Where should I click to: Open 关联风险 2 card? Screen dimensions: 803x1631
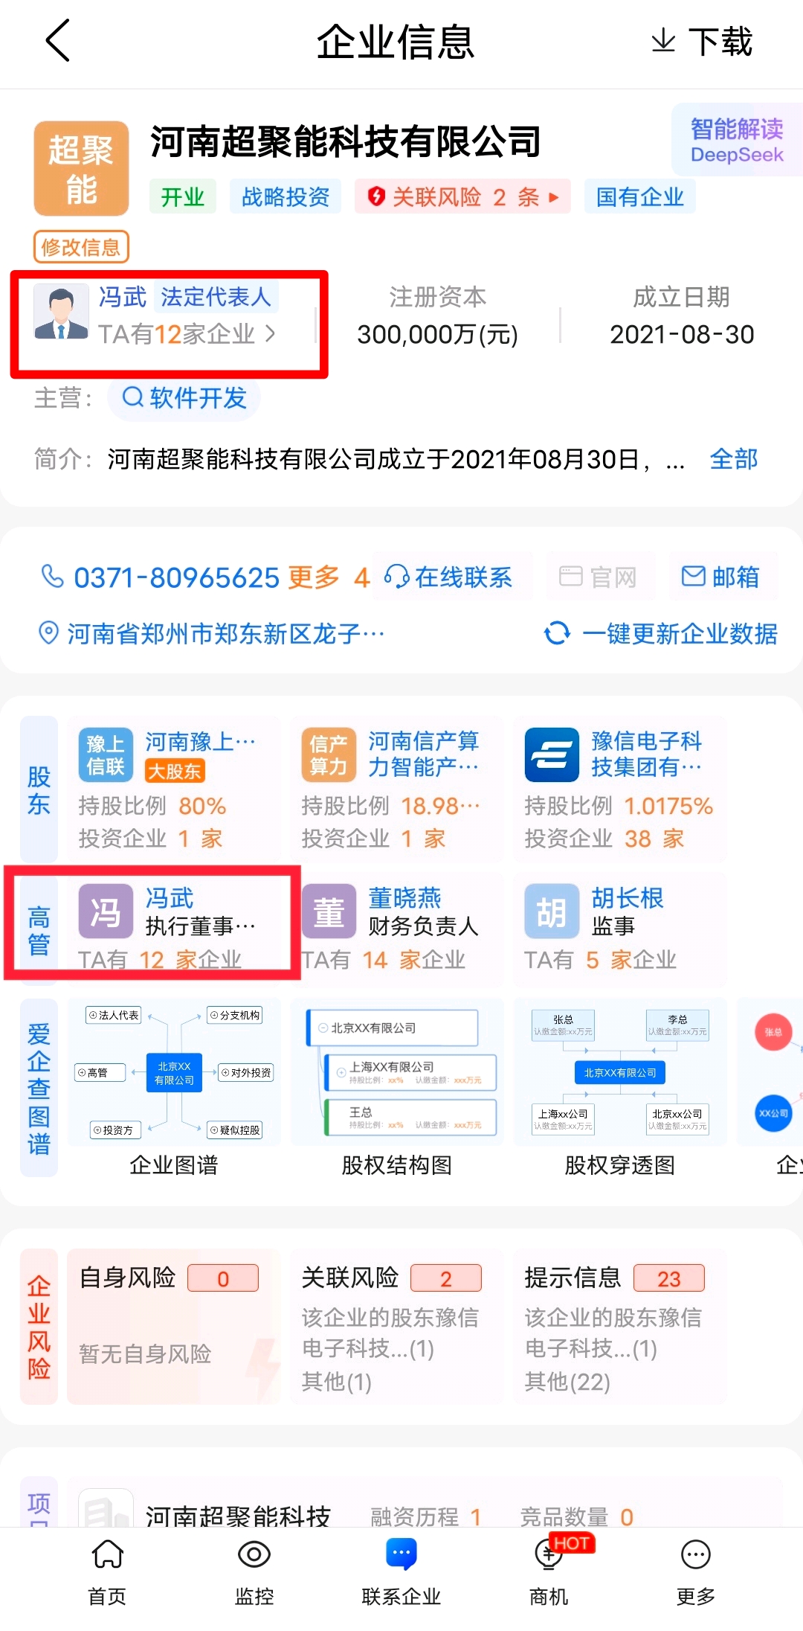pos(396,1327)
